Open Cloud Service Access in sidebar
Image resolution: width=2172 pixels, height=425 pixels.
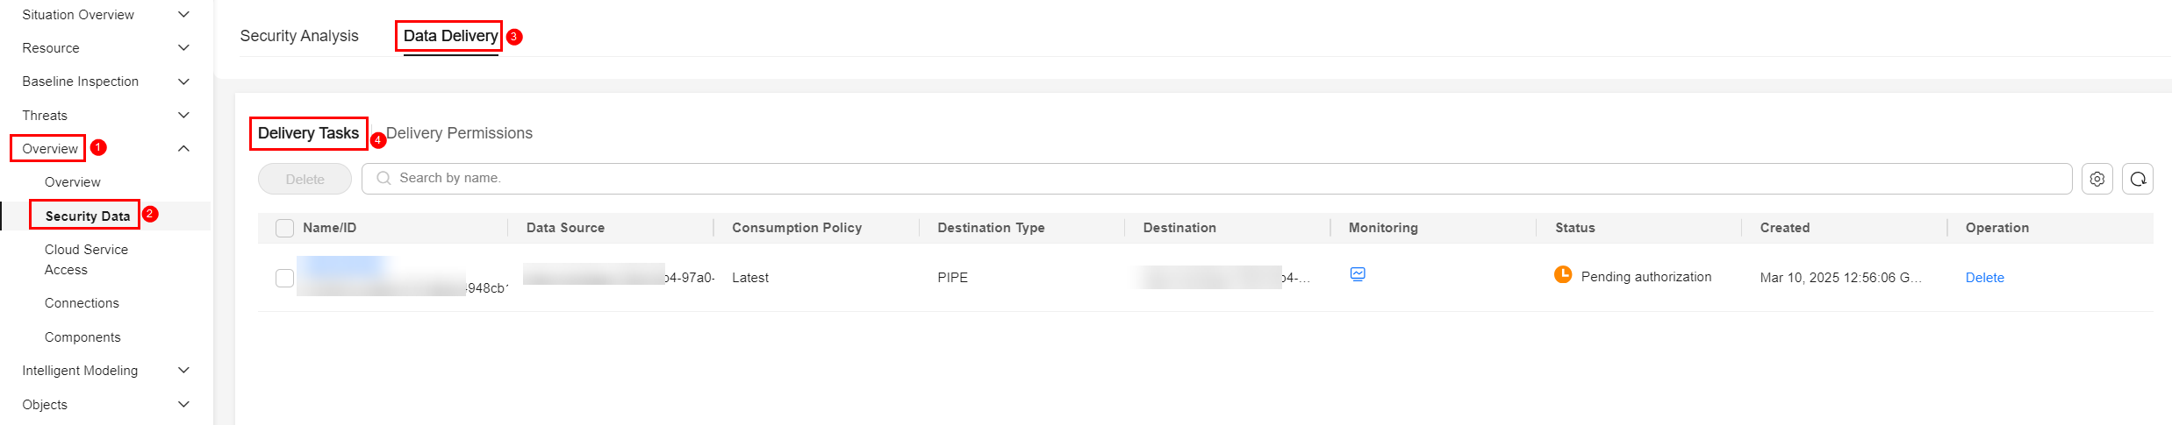(86, 259)
